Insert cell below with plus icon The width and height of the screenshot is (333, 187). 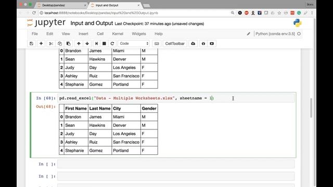pyautogui.click(x=41, y=44)
